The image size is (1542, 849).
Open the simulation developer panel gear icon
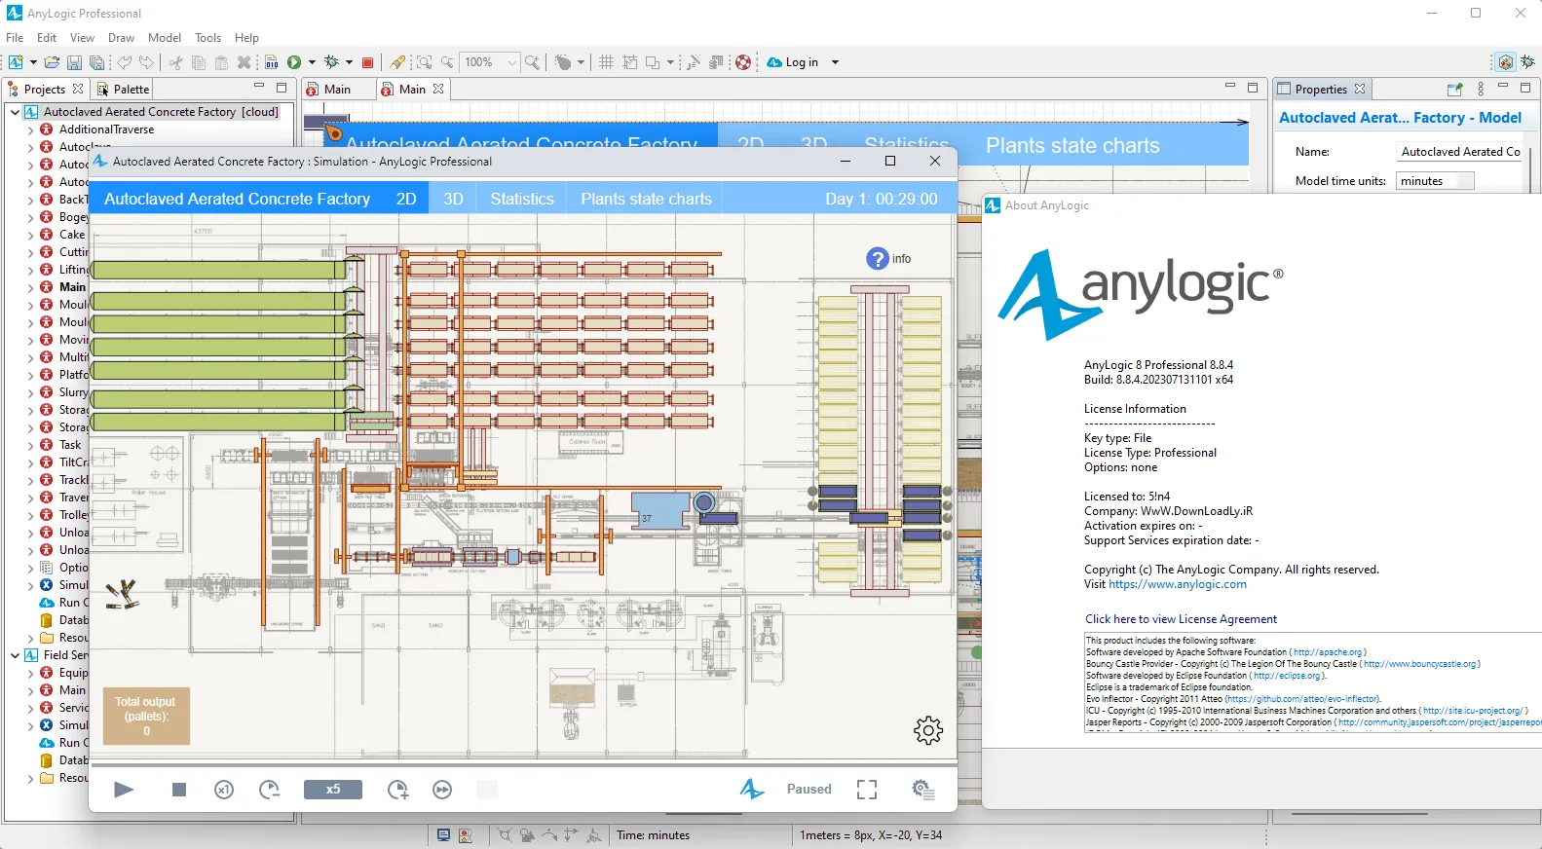coord(922,790)
